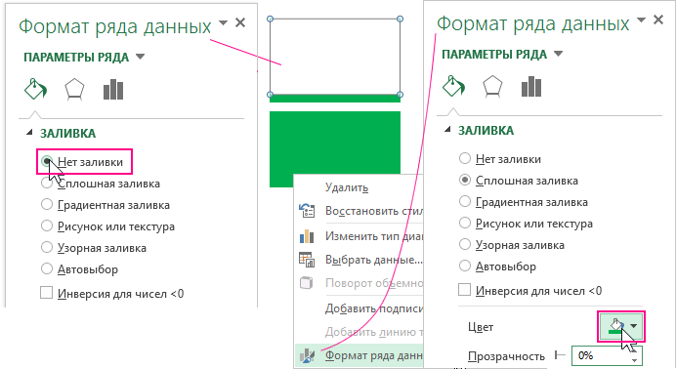Select Автовыбор radio in right panel

(465, 266)
